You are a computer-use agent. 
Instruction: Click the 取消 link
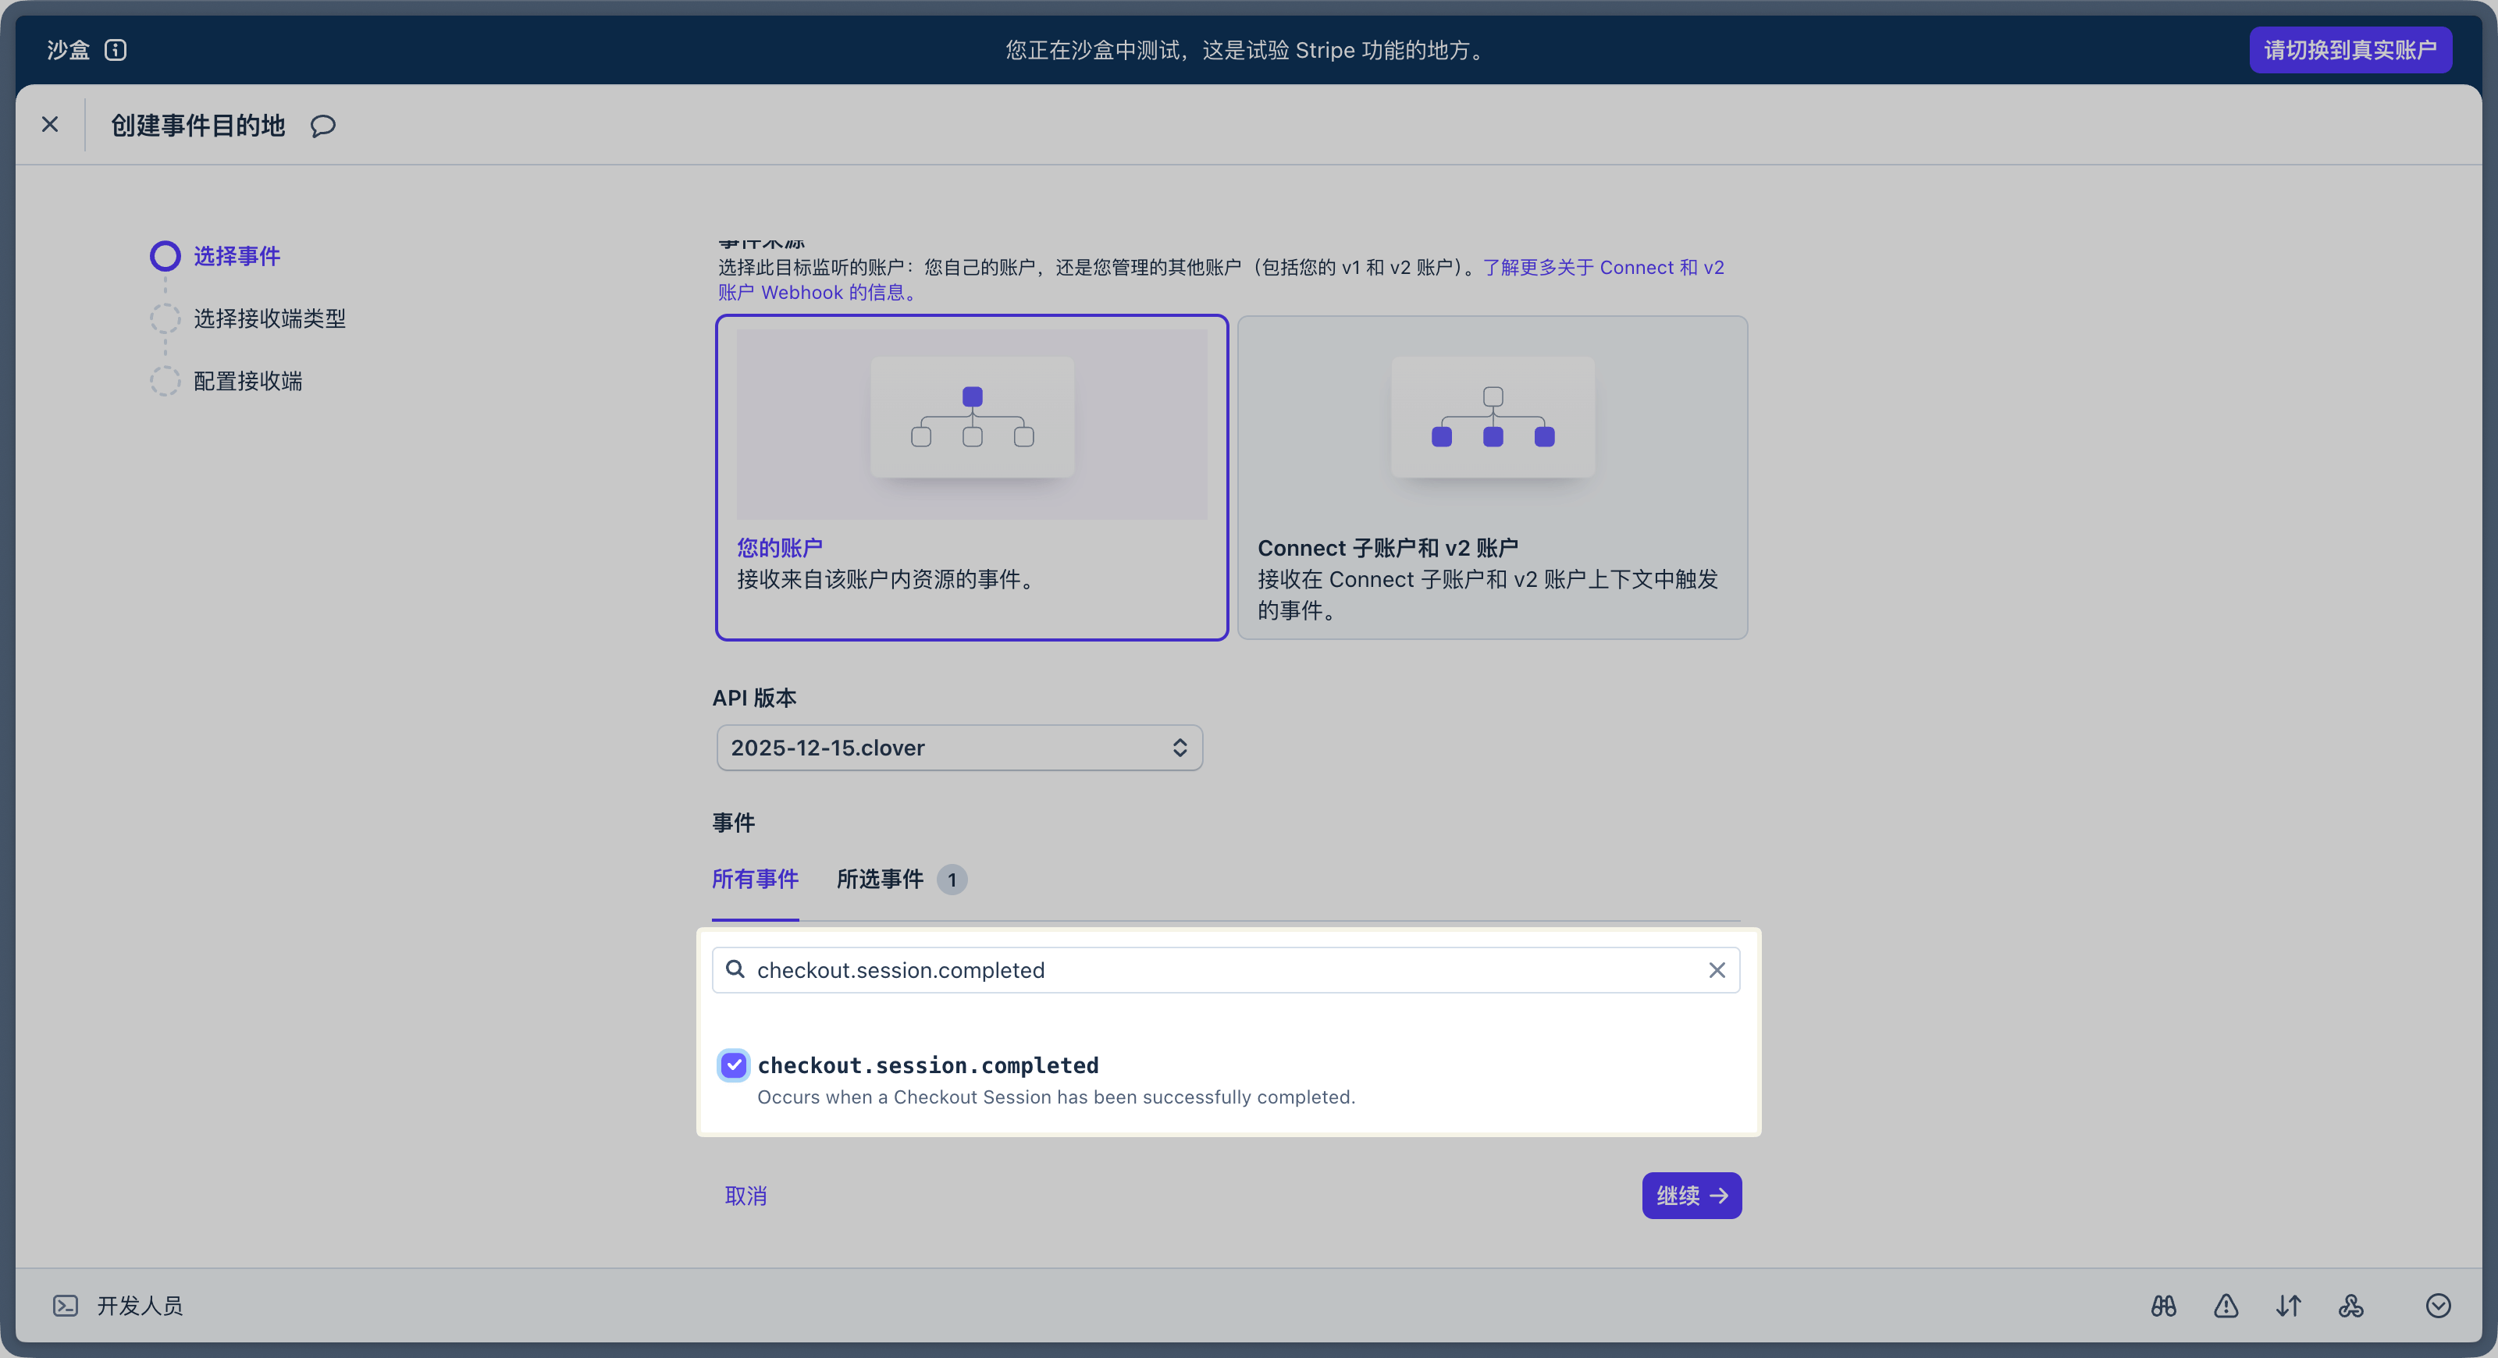(745, 1196)
